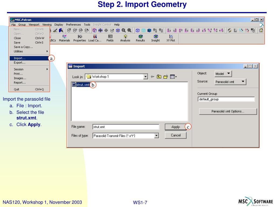Open the Help menu

117,25
